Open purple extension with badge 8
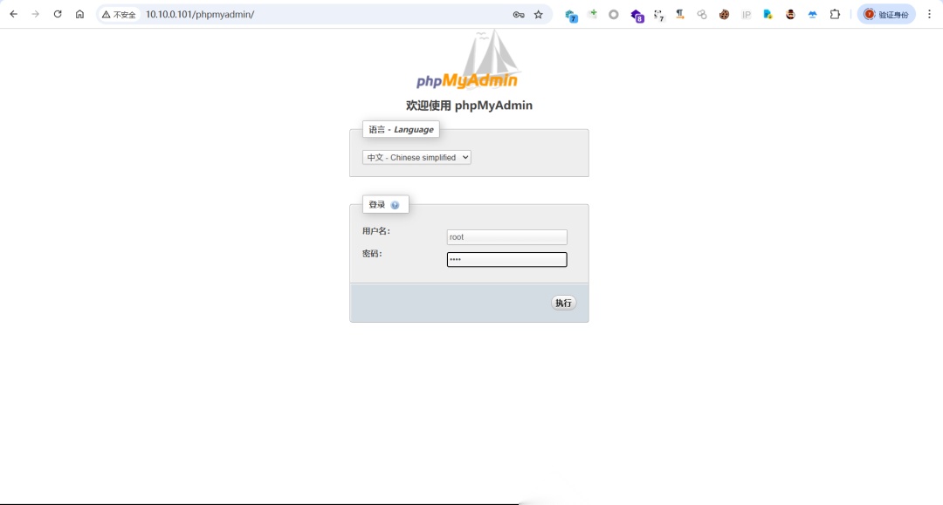The width and height of the screenshot is (943, 505). [637, 16]
